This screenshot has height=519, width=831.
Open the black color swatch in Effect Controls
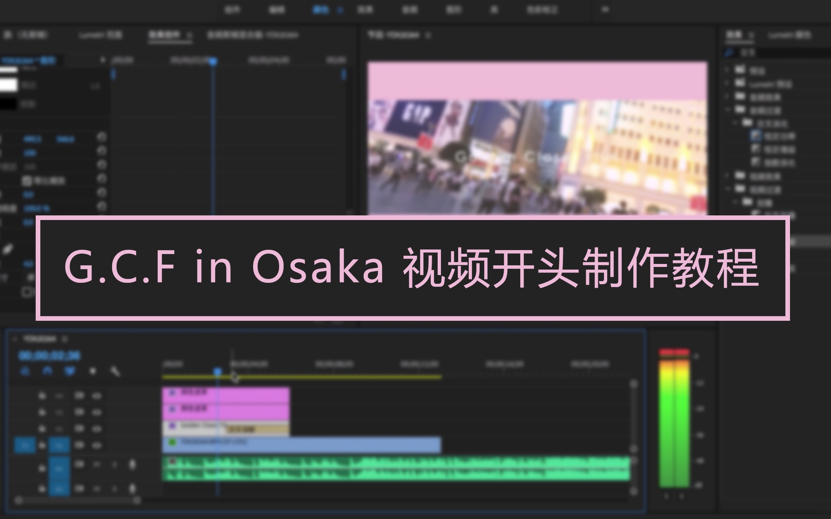coord(8,104)
